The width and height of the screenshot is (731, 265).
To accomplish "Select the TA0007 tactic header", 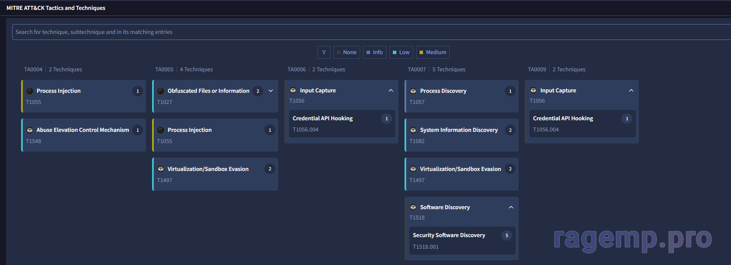I will pos(417,70).
